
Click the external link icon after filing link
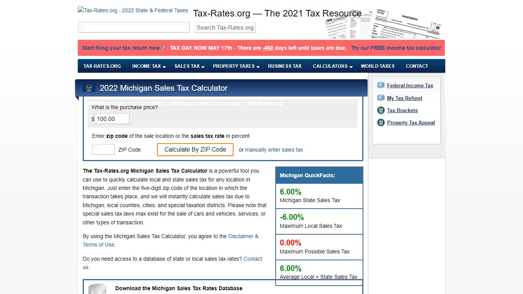163,48
